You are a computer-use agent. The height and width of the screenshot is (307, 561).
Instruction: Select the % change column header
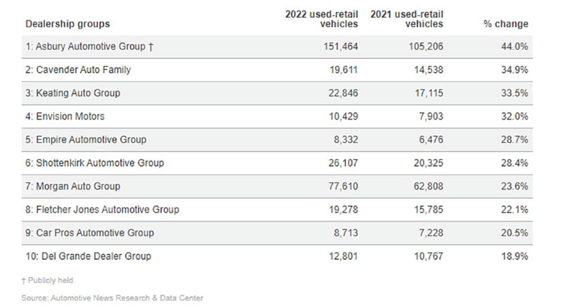tap(505, 24)
